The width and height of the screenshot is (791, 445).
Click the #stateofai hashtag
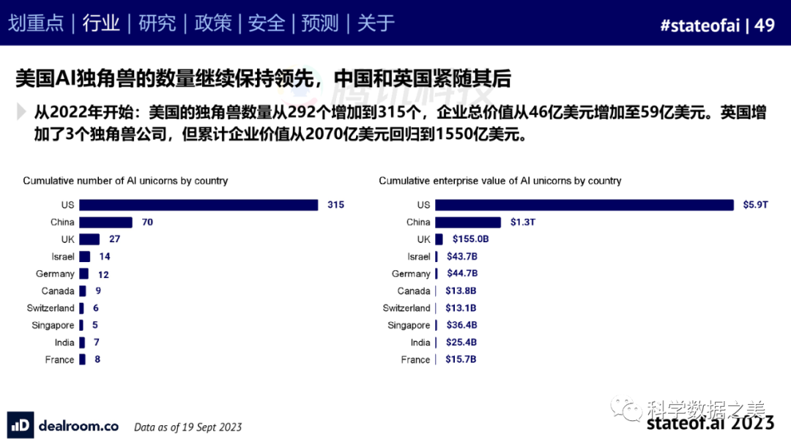699,25
